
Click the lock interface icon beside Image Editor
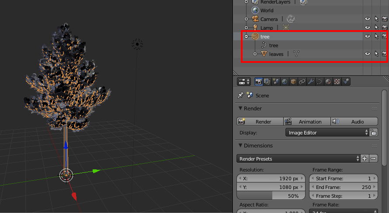point(373,133)
